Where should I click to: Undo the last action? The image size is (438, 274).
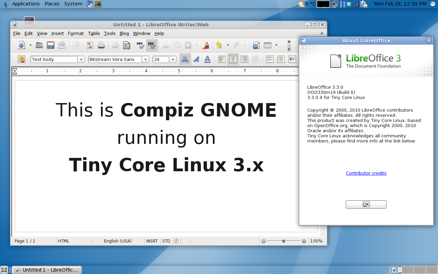click(x=219, y=45)
